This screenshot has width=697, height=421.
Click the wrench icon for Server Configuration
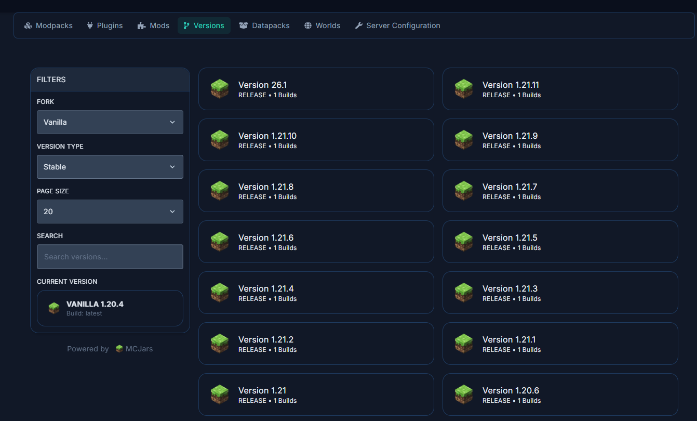pyautogui.click(x=359, y=25)
